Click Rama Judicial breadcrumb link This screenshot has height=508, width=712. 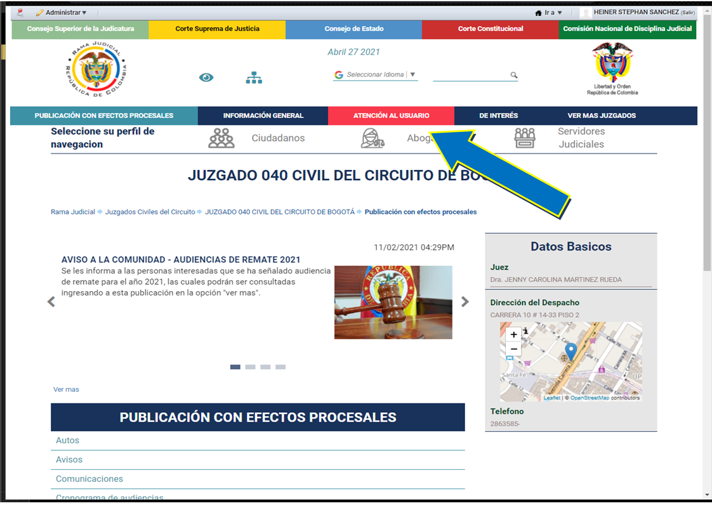tap(72, 212)
